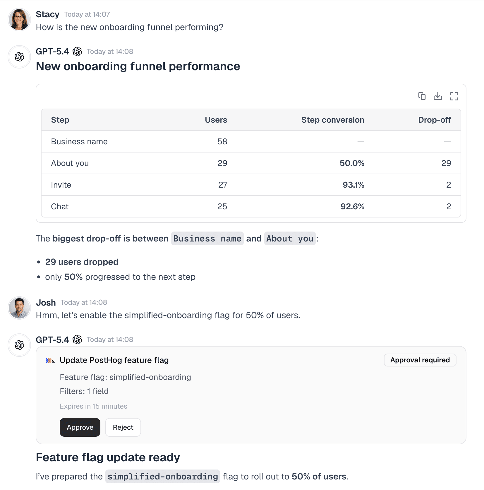
Task: Click the simplified-onboarding code chip
Action: pos(163,476)
